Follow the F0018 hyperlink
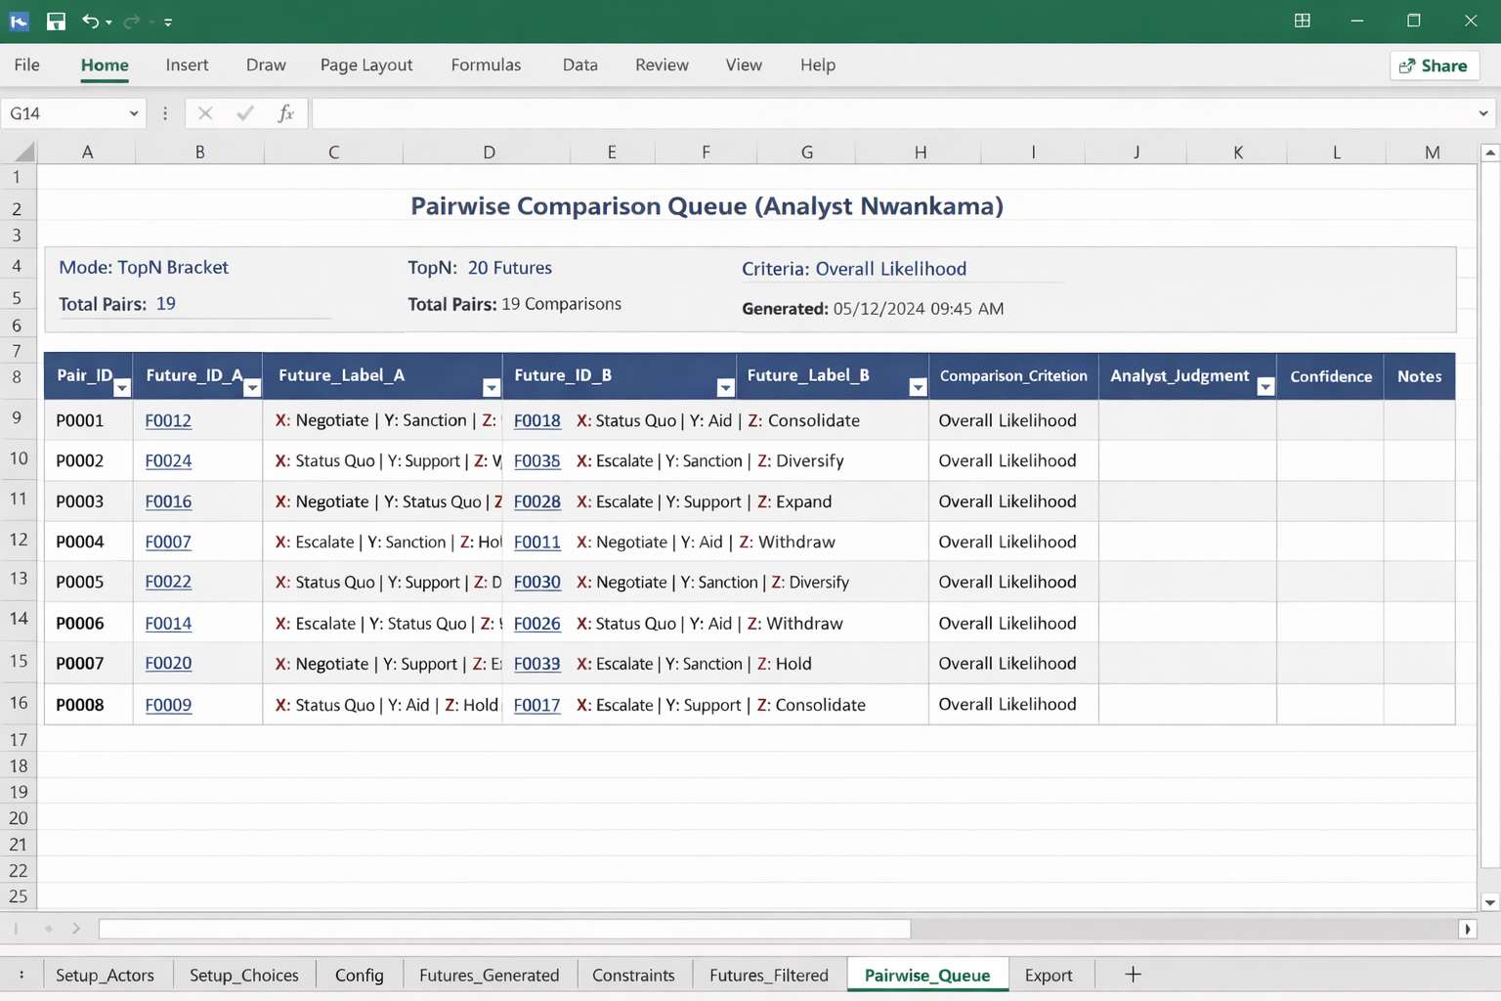1501x1001 pixels. [537, 420]
